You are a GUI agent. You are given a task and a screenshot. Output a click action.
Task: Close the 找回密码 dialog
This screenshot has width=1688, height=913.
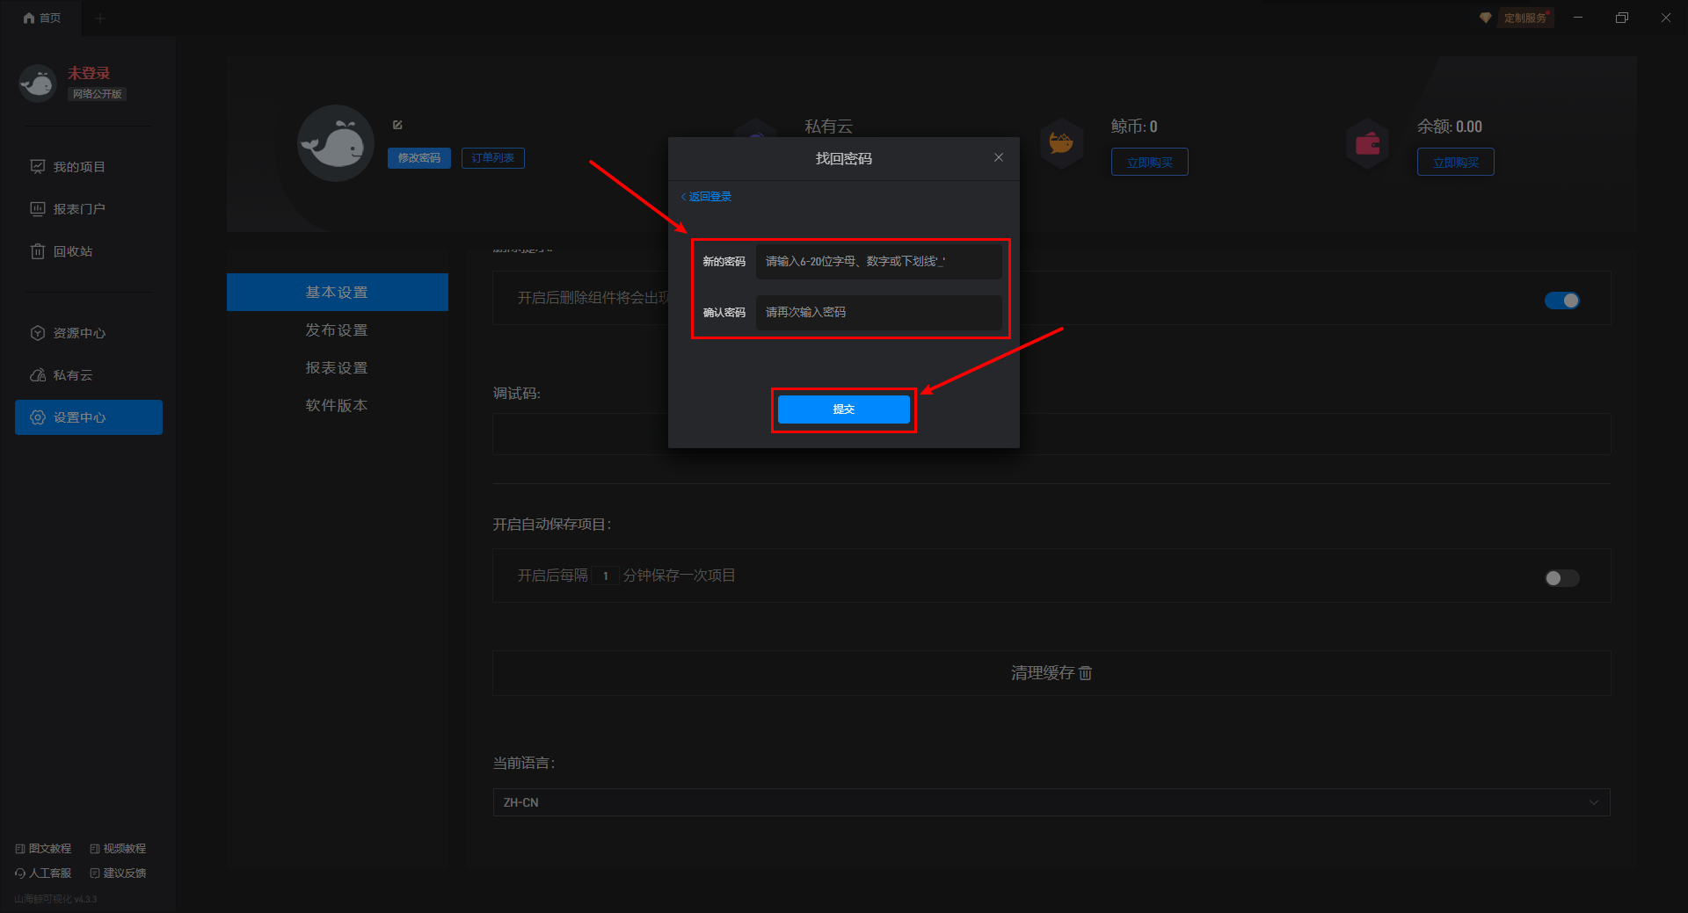(998, 158)
